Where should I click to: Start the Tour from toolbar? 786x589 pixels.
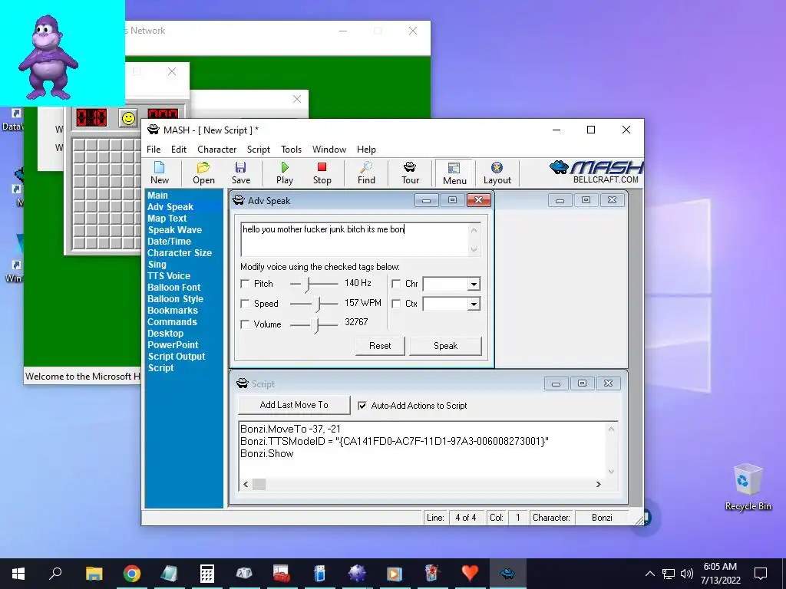click(x=410, y=173)
